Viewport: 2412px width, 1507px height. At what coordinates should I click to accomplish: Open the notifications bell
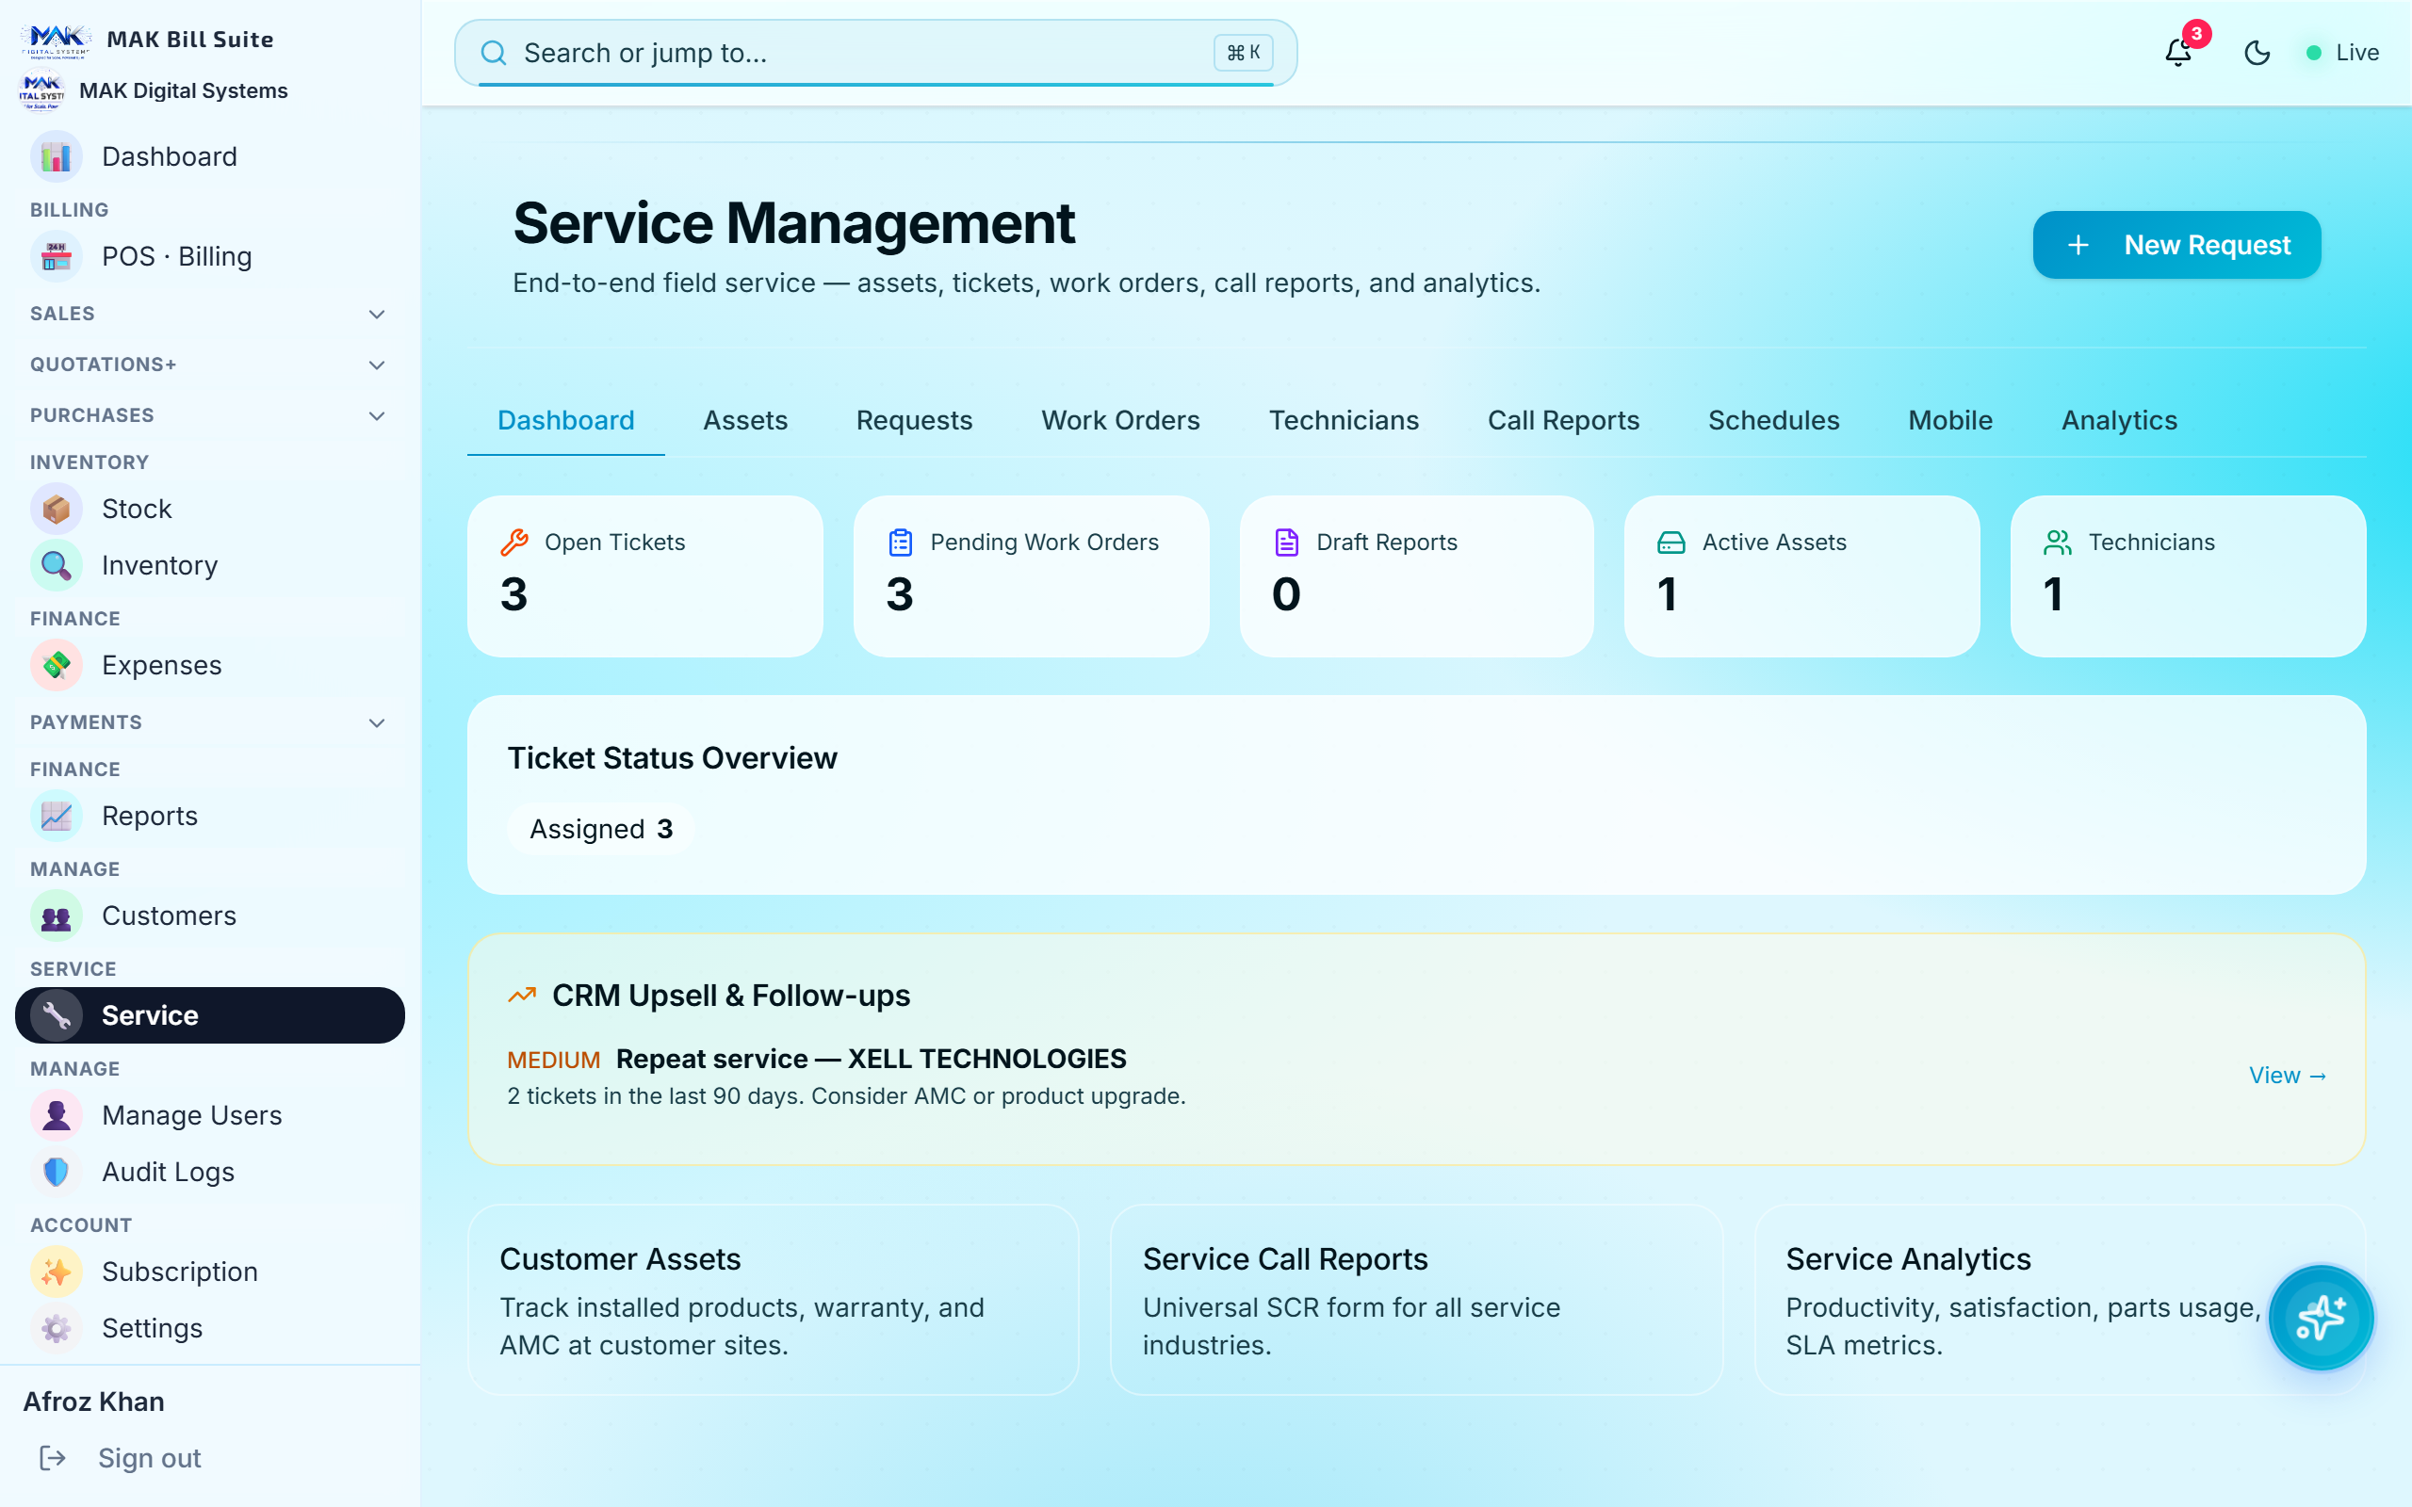[2177, 52]
